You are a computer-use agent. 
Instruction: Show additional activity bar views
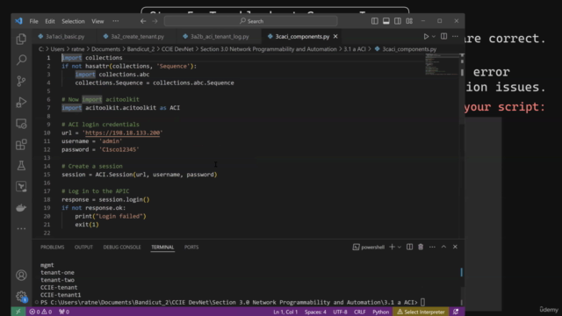[21, 228]
